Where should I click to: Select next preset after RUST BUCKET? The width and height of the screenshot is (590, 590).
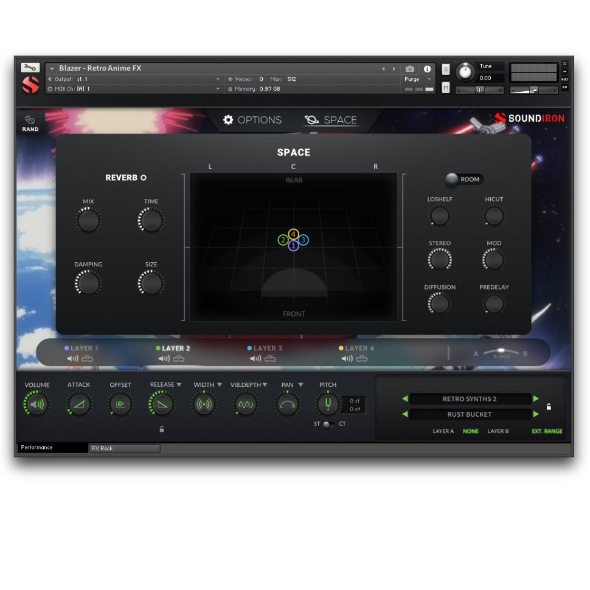click(536, 414)
